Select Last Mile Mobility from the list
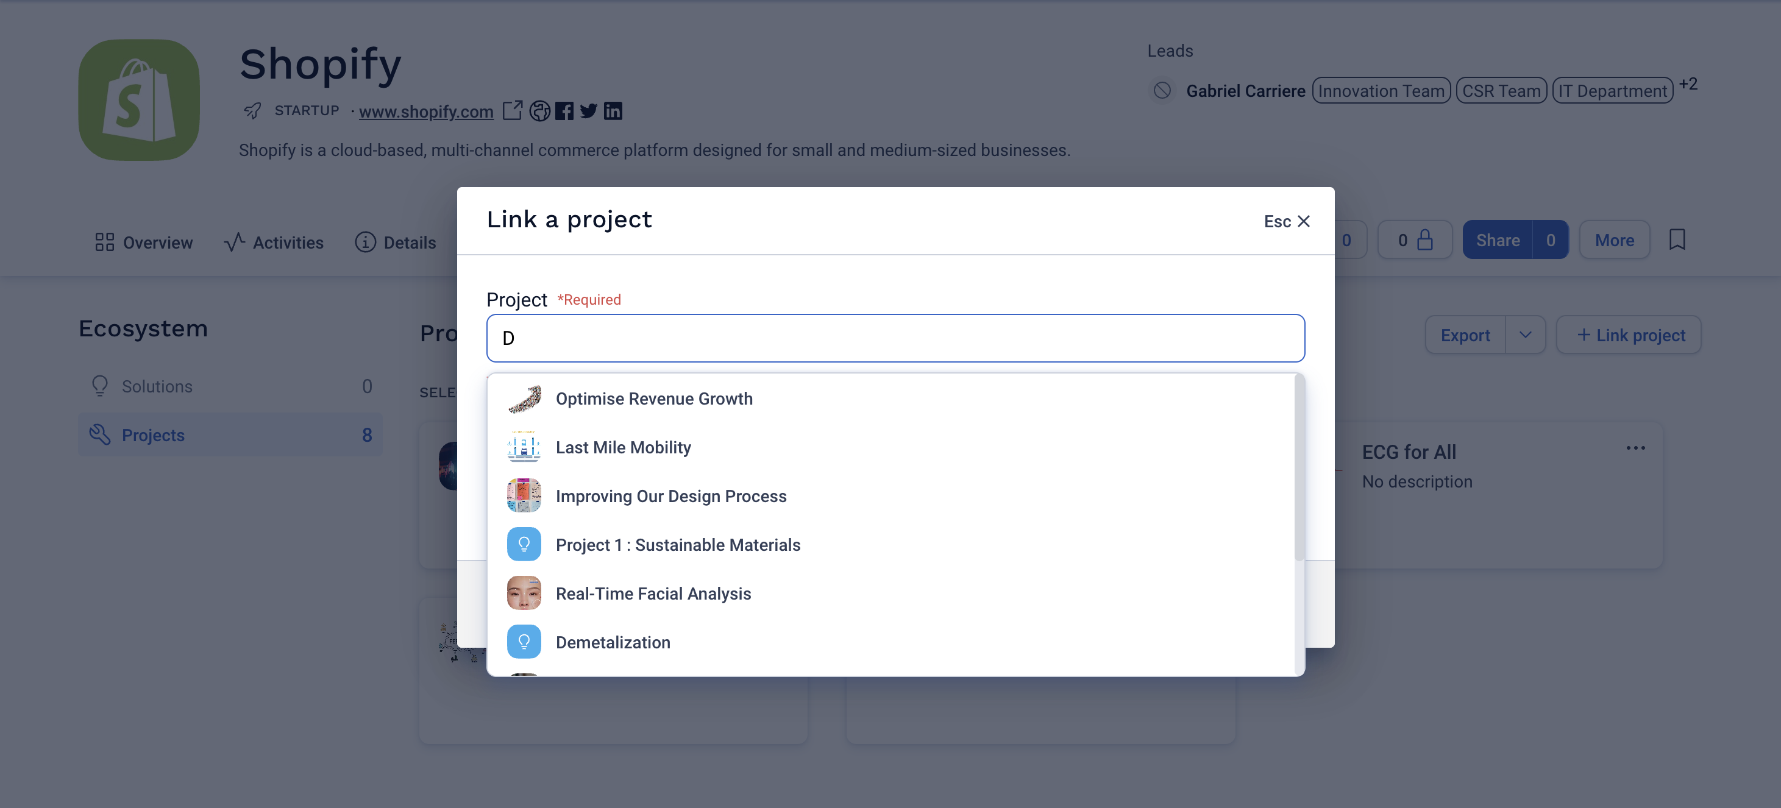Screen dimensions: 1781x808 click(x=891, y=447)
